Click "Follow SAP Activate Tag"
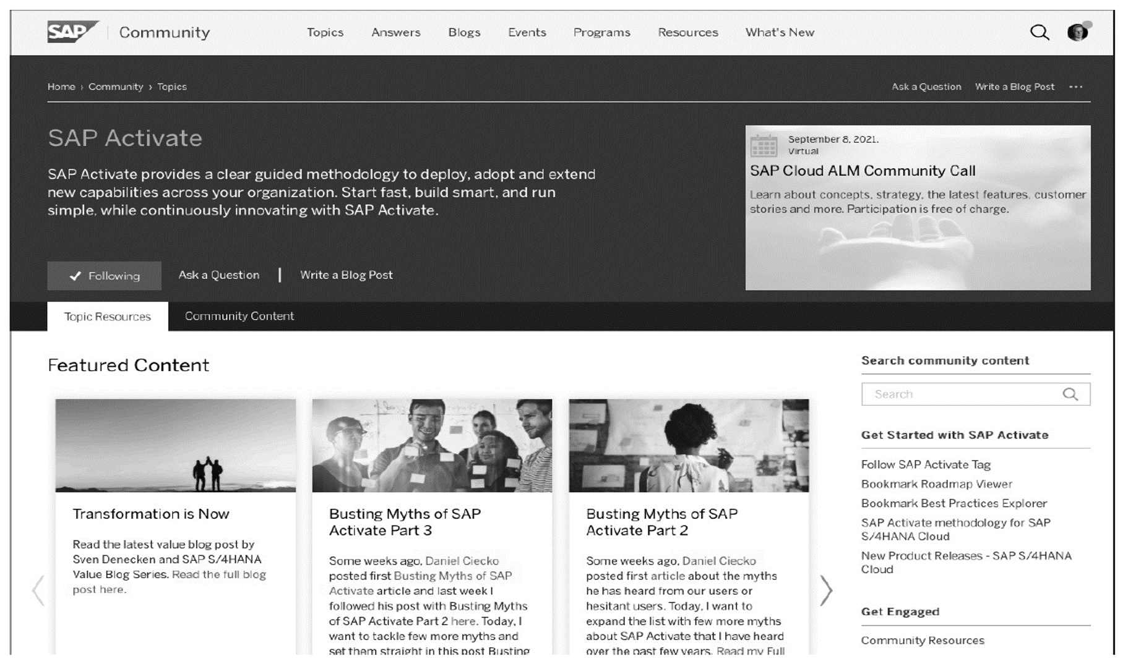This screenshot has width=1128, height=669. coord(925,464)
